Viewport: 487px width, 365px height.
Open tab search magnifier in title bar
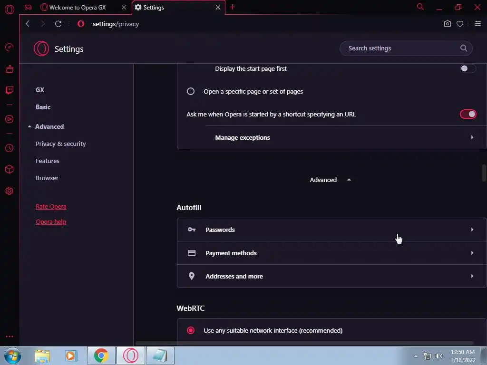click(420, 7)
